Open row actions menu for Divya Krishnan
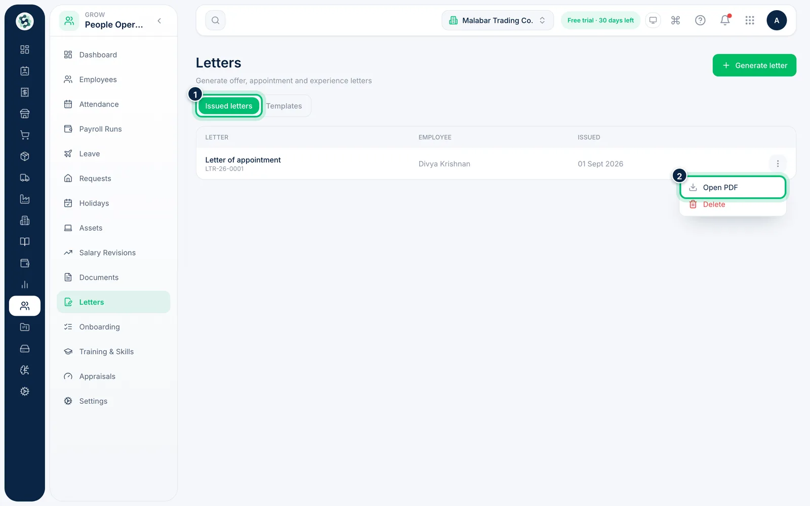 click(x=778, y=163)
